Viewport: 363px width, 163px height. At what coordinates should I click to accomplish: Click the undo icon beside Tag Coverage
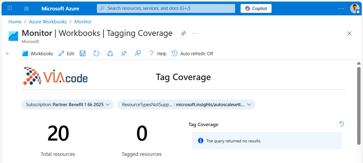pyautogui.click(x=341, y=124)
